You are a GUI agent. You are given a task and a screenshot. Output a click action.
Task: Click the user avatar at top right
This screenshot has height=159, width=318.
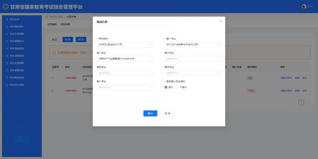point(304,7)
